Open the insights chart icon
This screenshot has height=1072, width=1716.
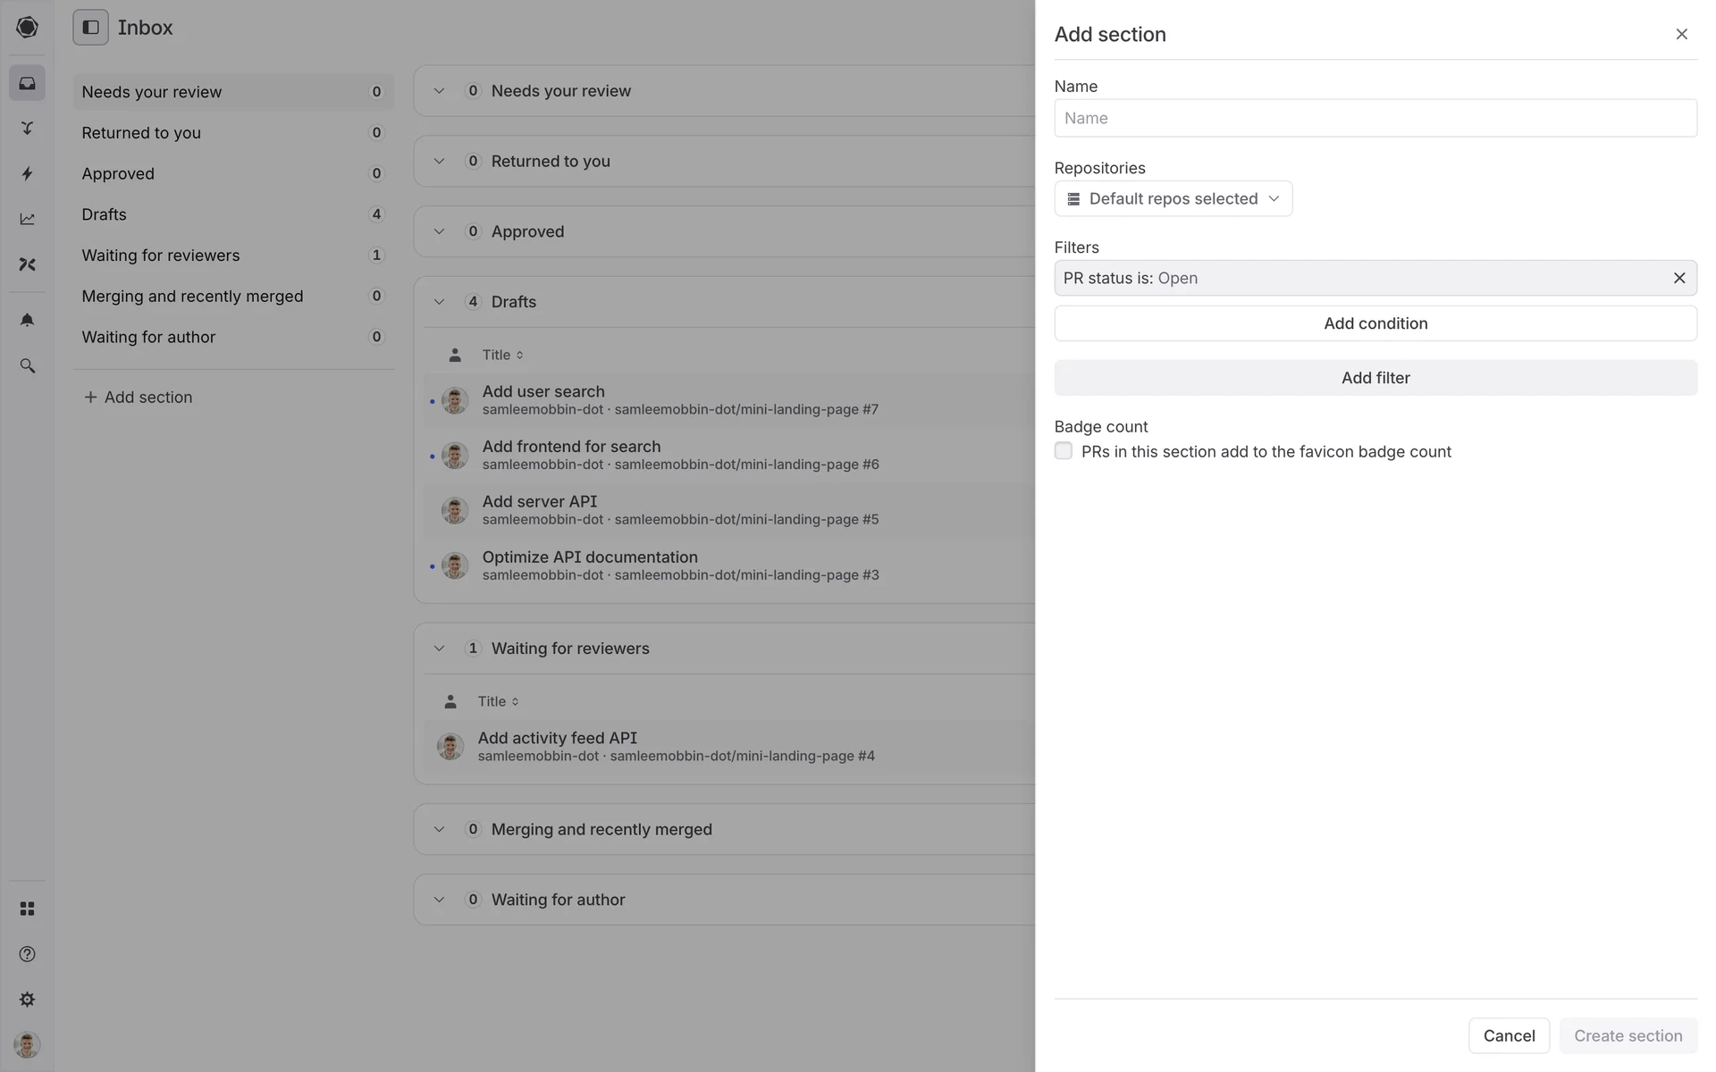(x=27, y=219)
